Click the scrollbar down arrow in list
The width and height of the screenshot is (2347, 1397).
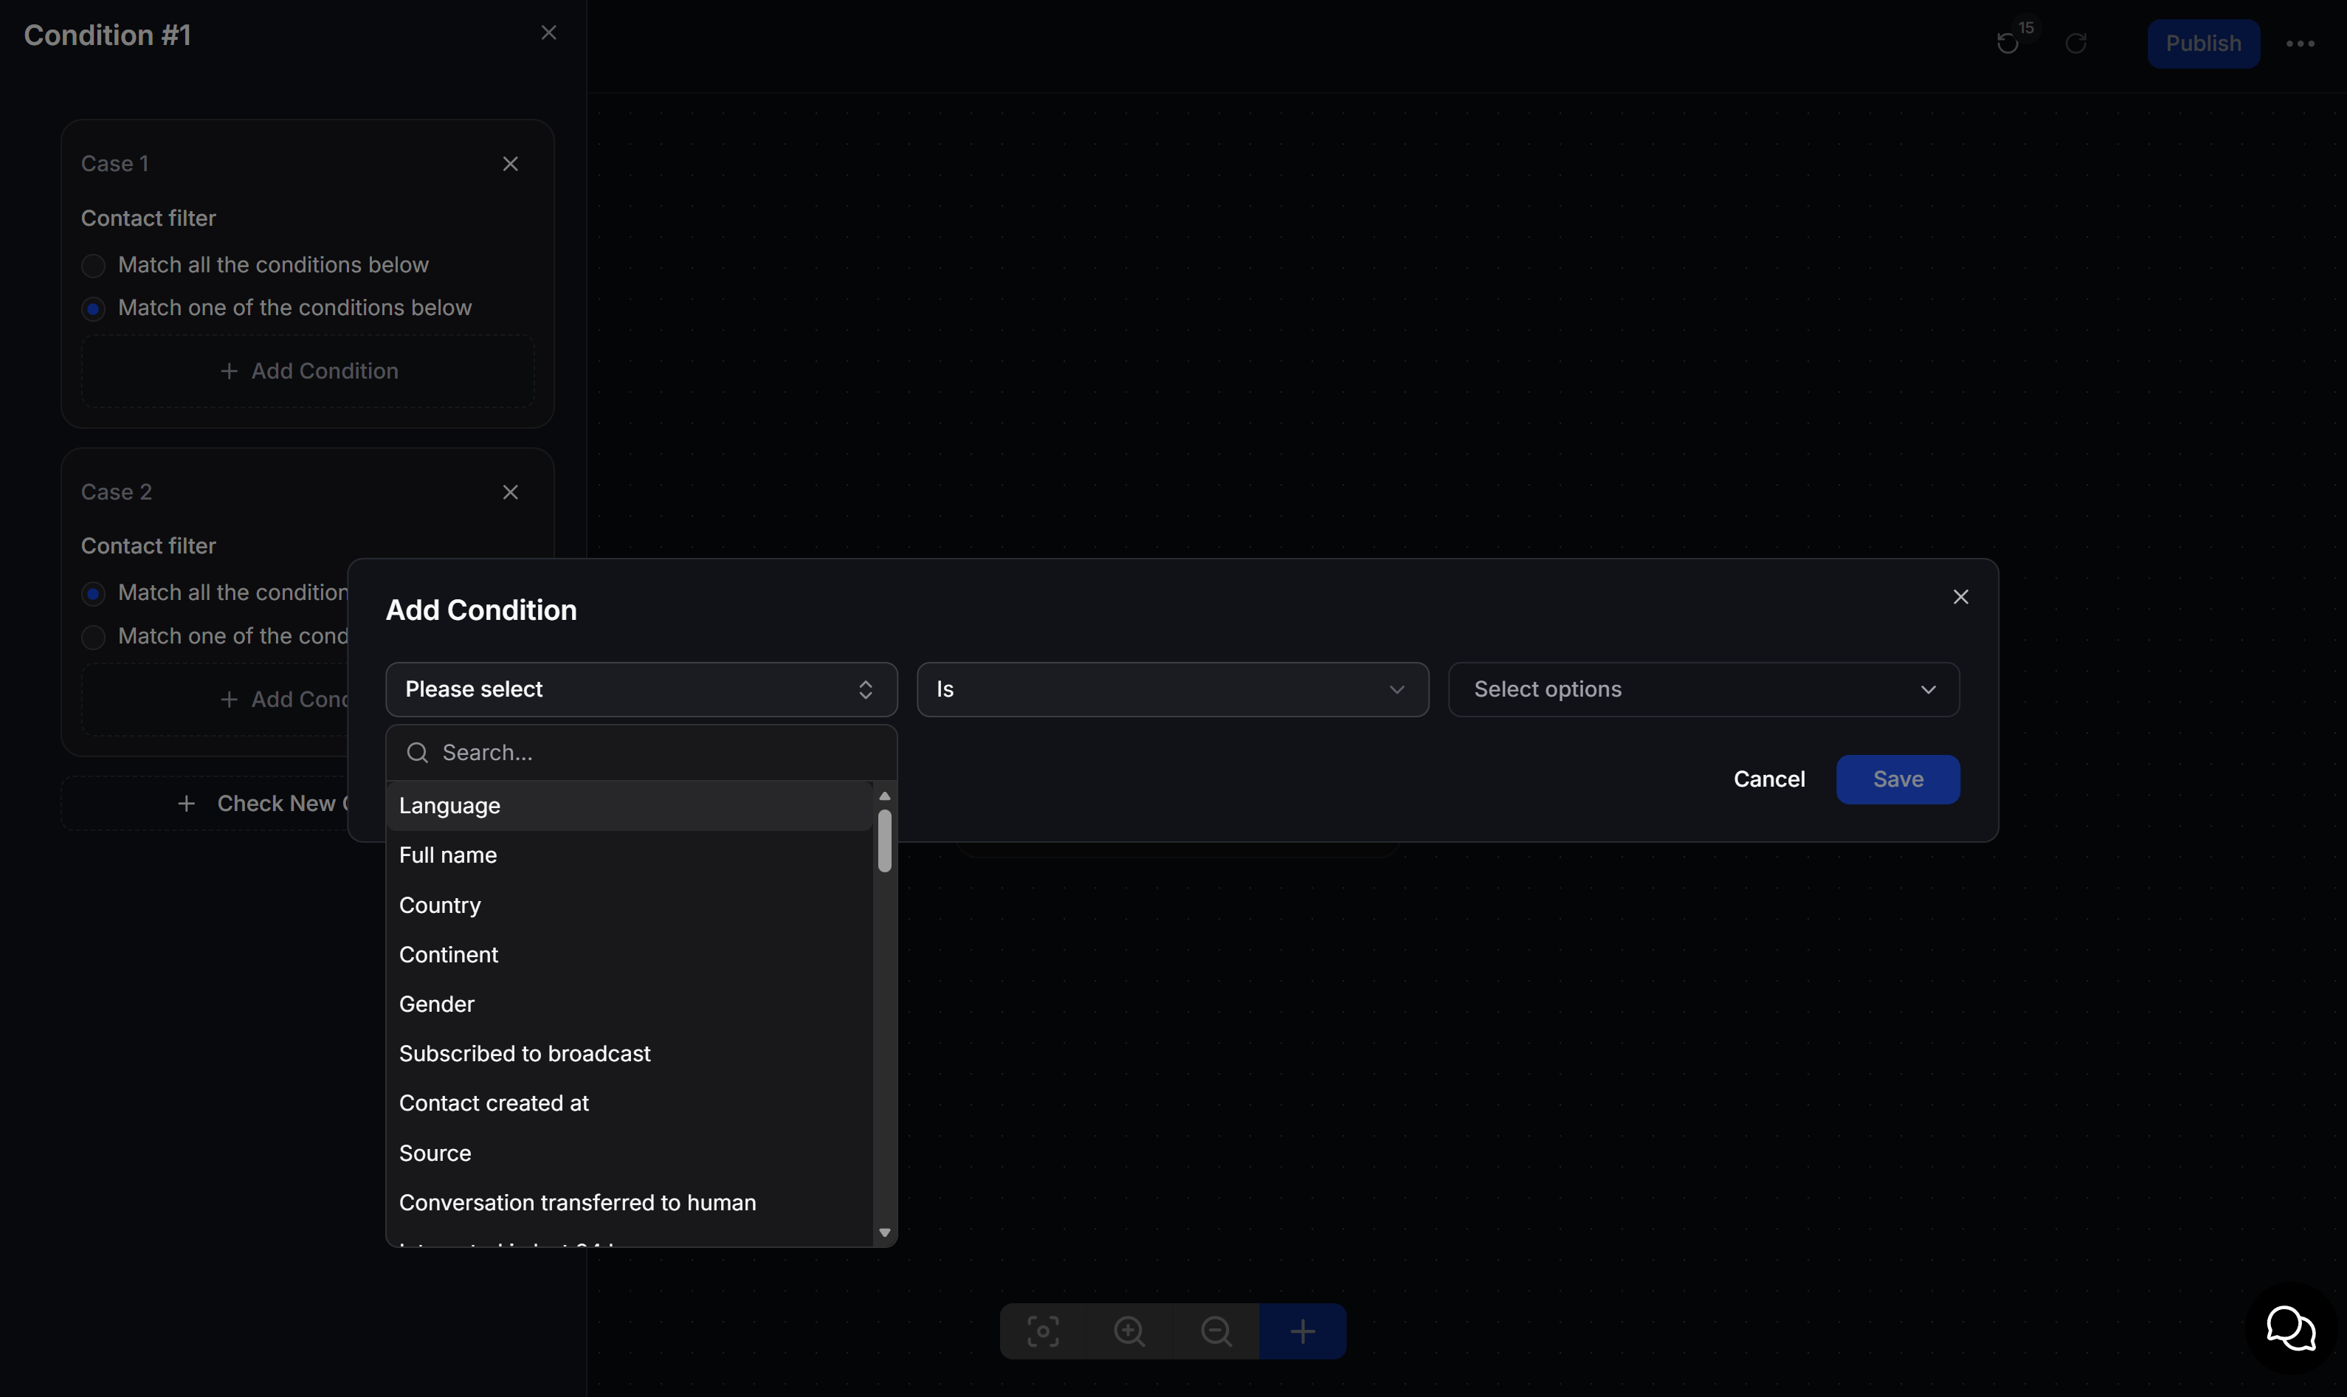(884, 1232)
